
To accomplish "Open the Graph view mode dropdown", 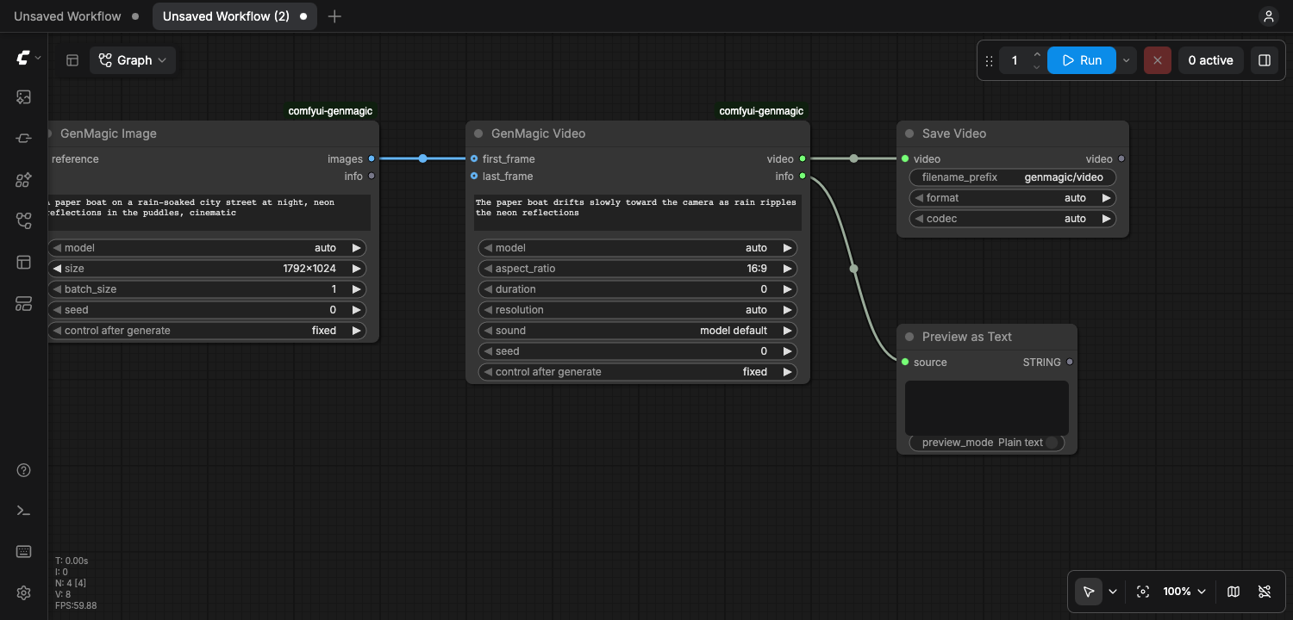I will pyautogui.click(x=133, y=60).
